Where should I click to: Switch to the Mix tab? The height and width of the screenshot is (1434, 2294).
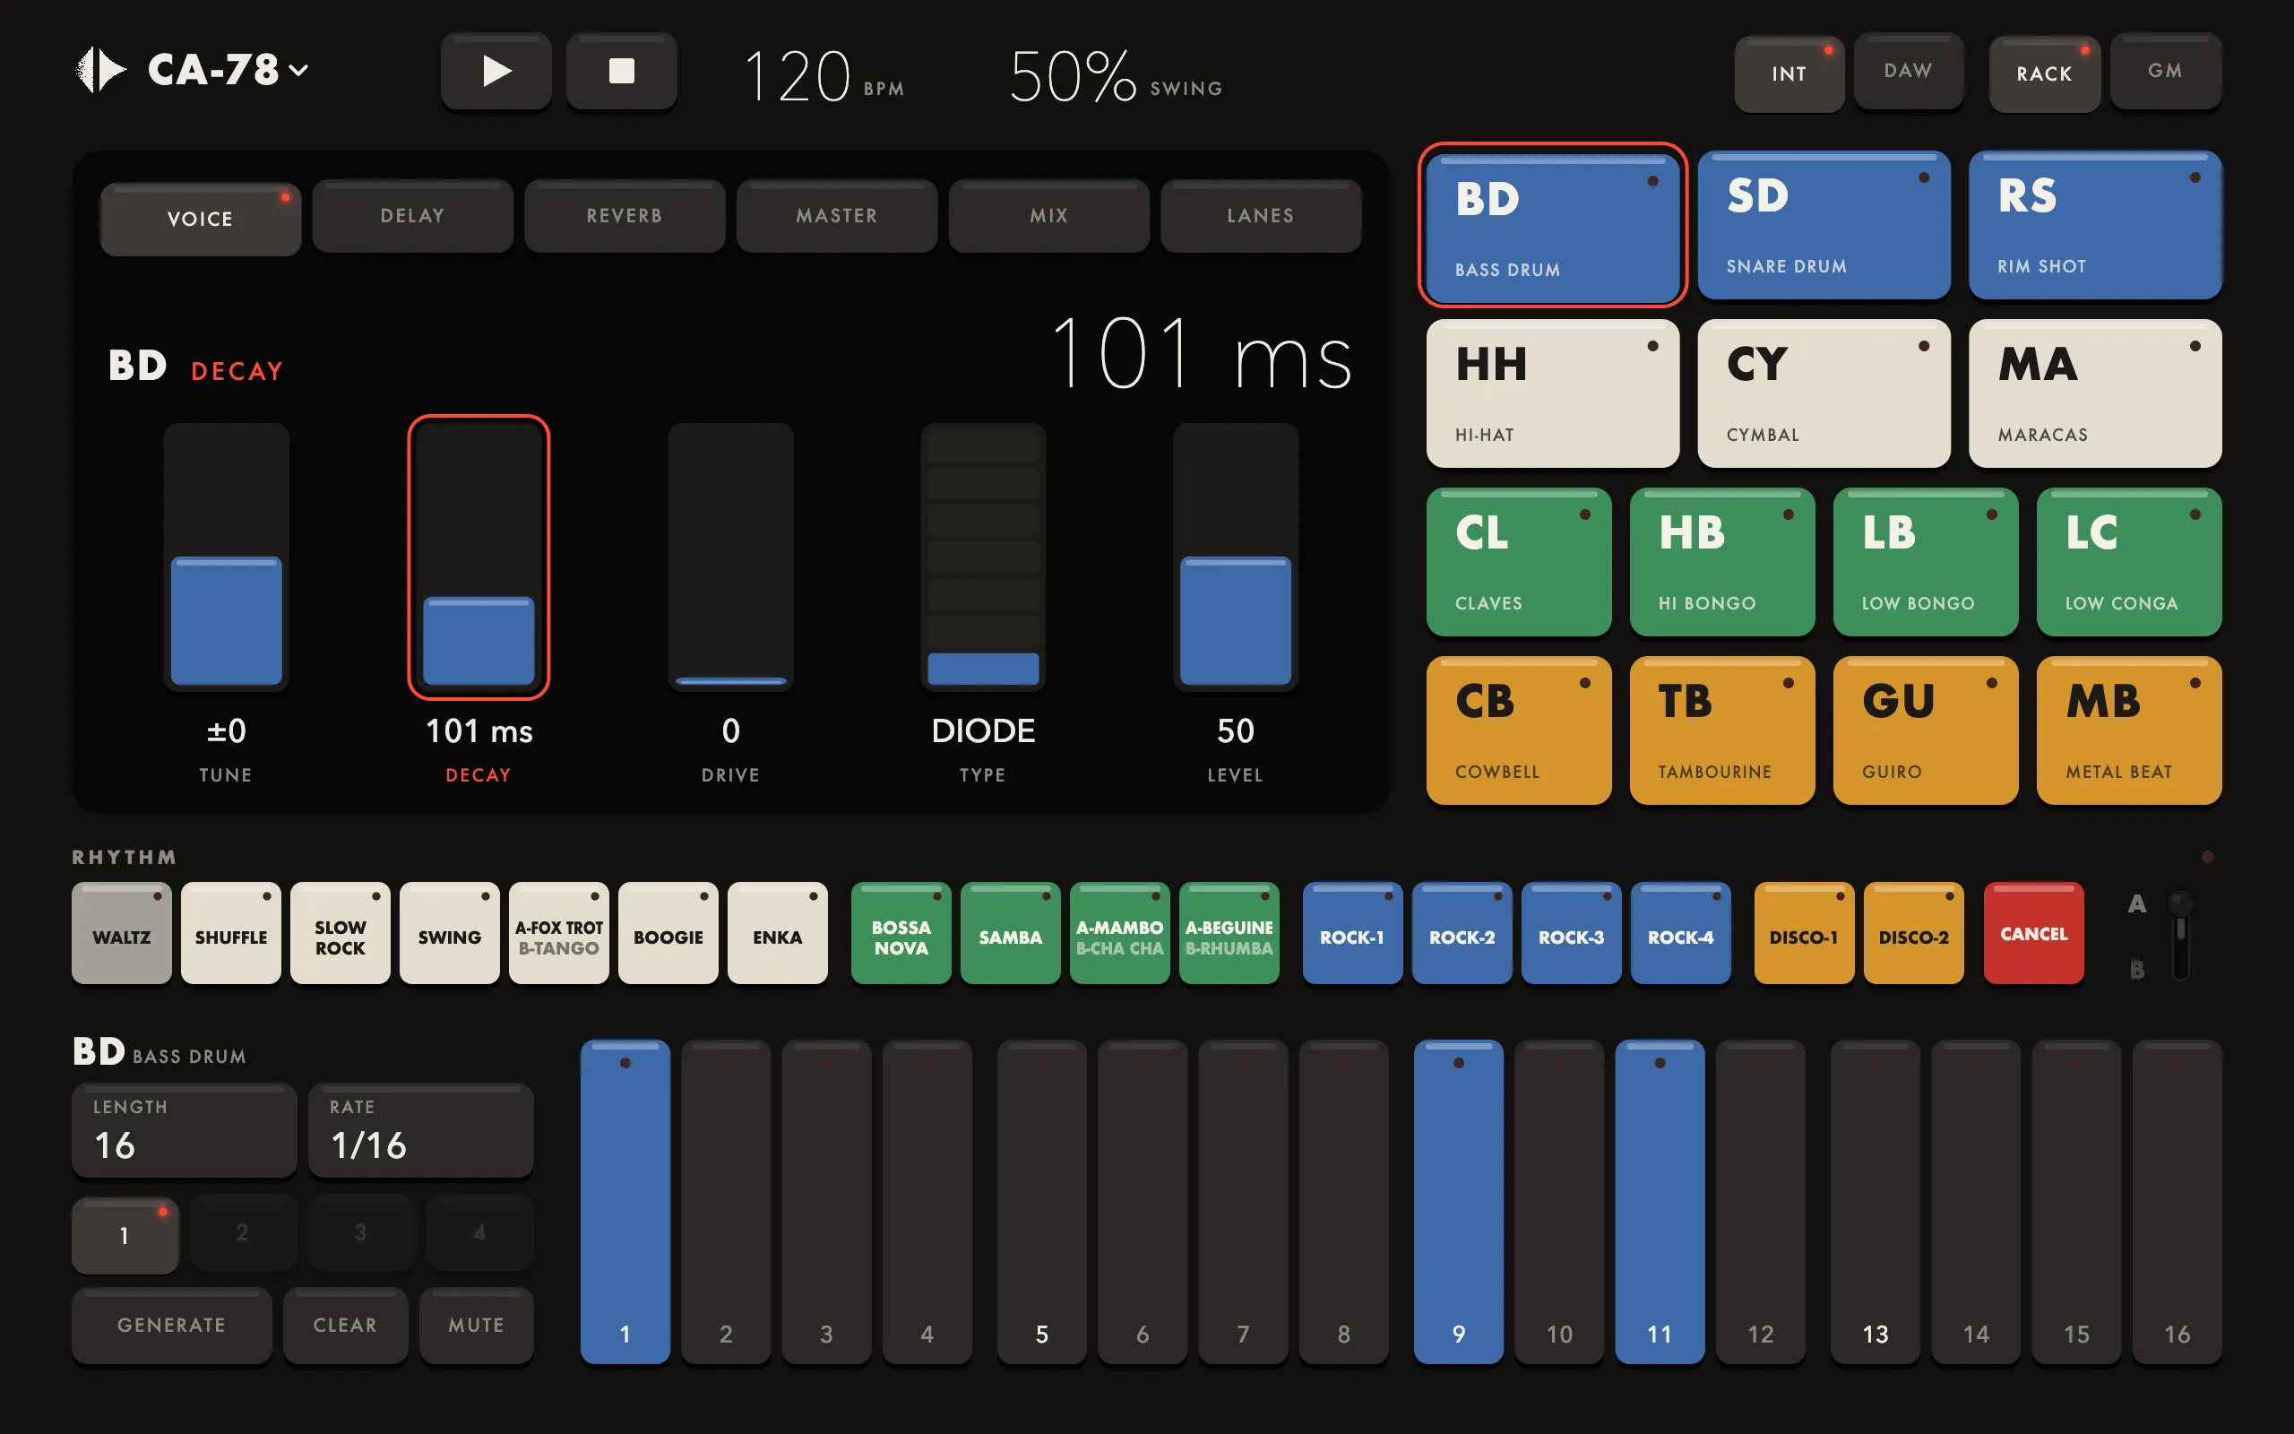pyautogui.click(x=1048, y=216)
